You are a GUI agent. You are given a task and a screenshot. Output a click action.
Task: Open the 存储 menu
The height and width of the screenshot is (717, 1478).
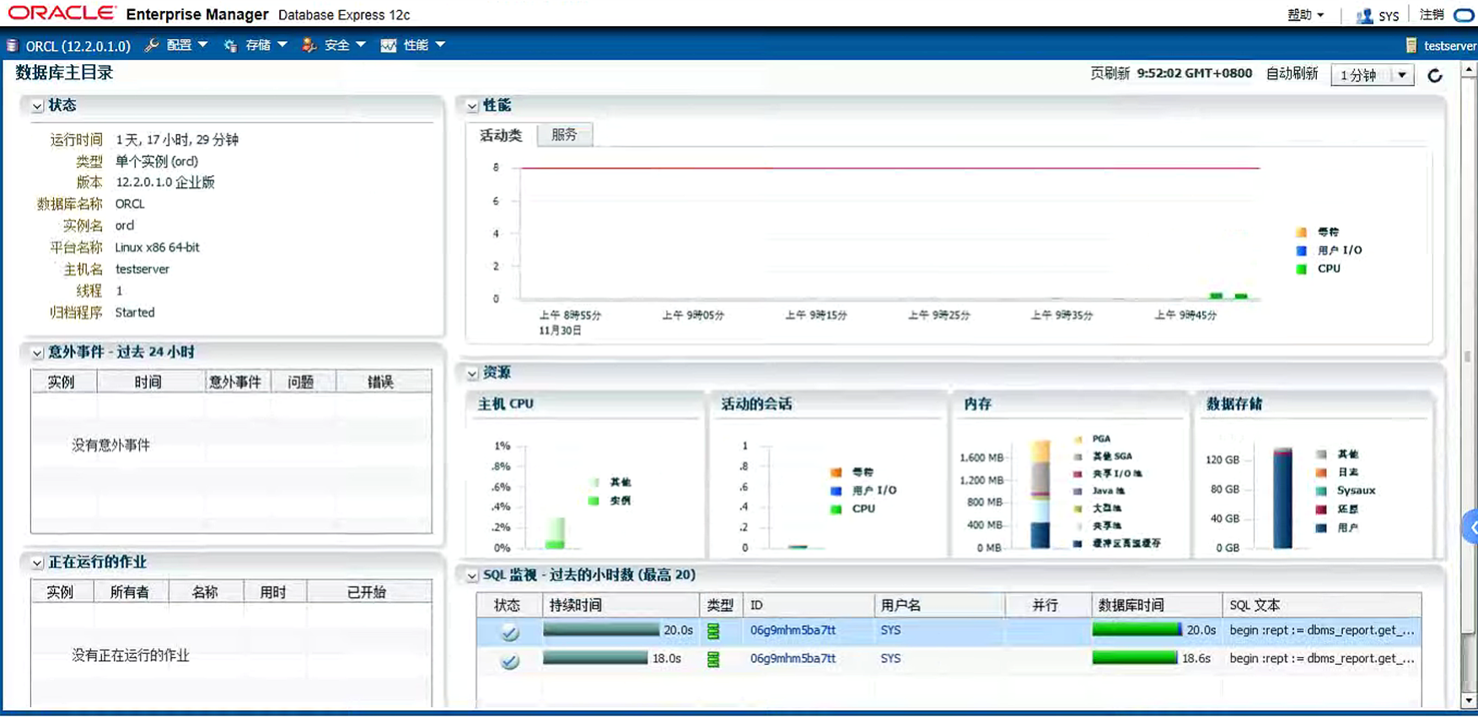coord(266,45)
